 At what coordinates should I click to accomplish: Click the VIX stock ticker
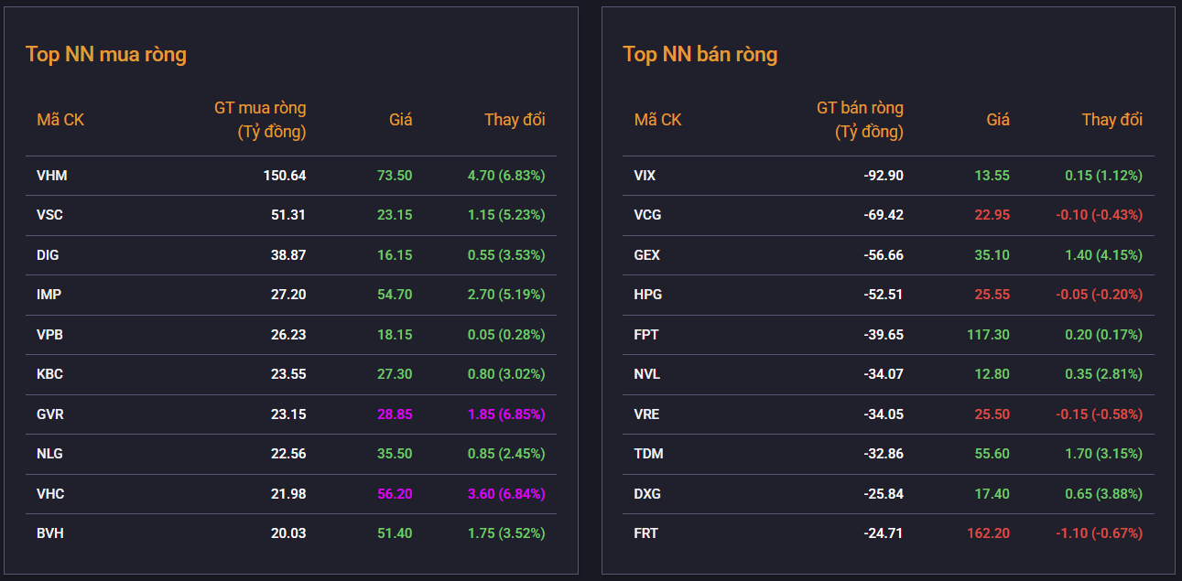(x=645, y=176)
